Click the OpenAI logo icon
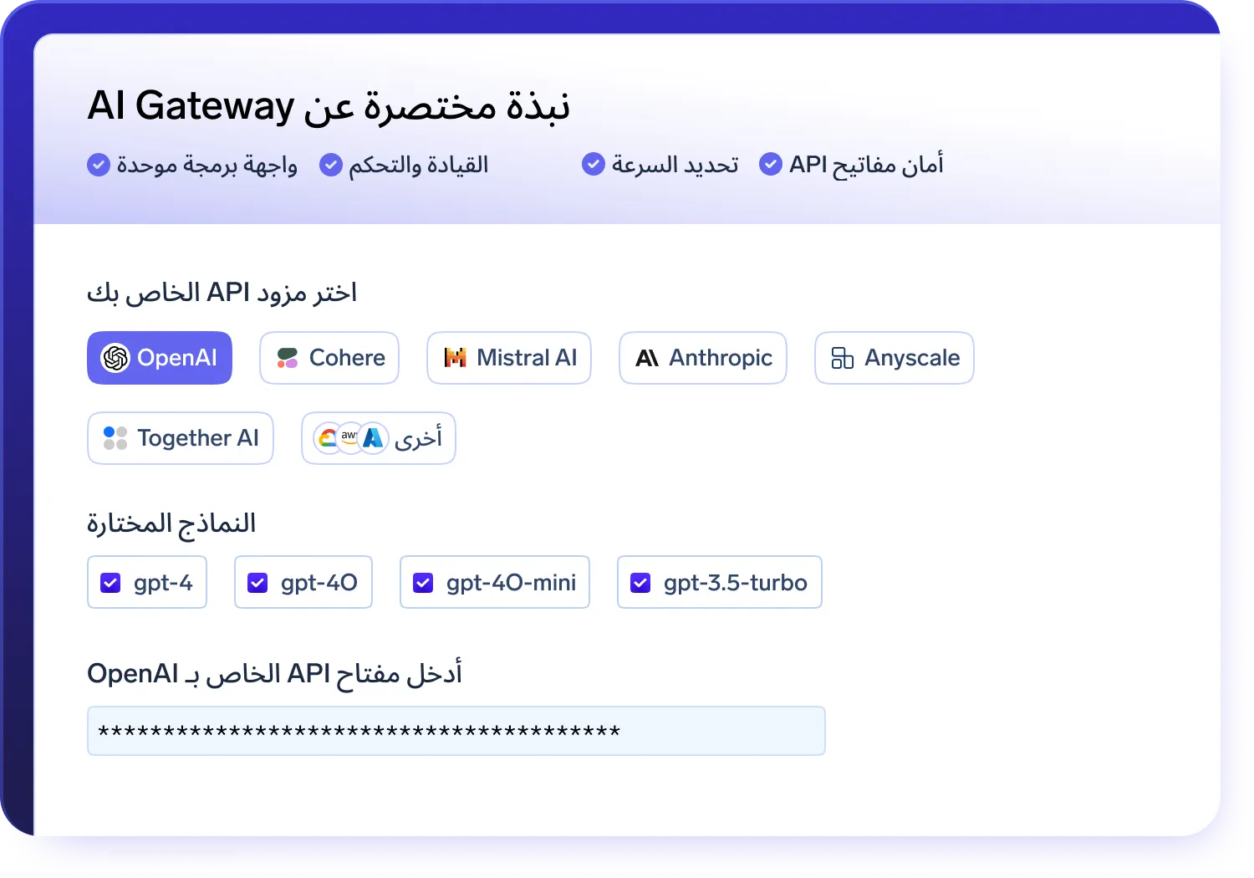 (115, 358)
